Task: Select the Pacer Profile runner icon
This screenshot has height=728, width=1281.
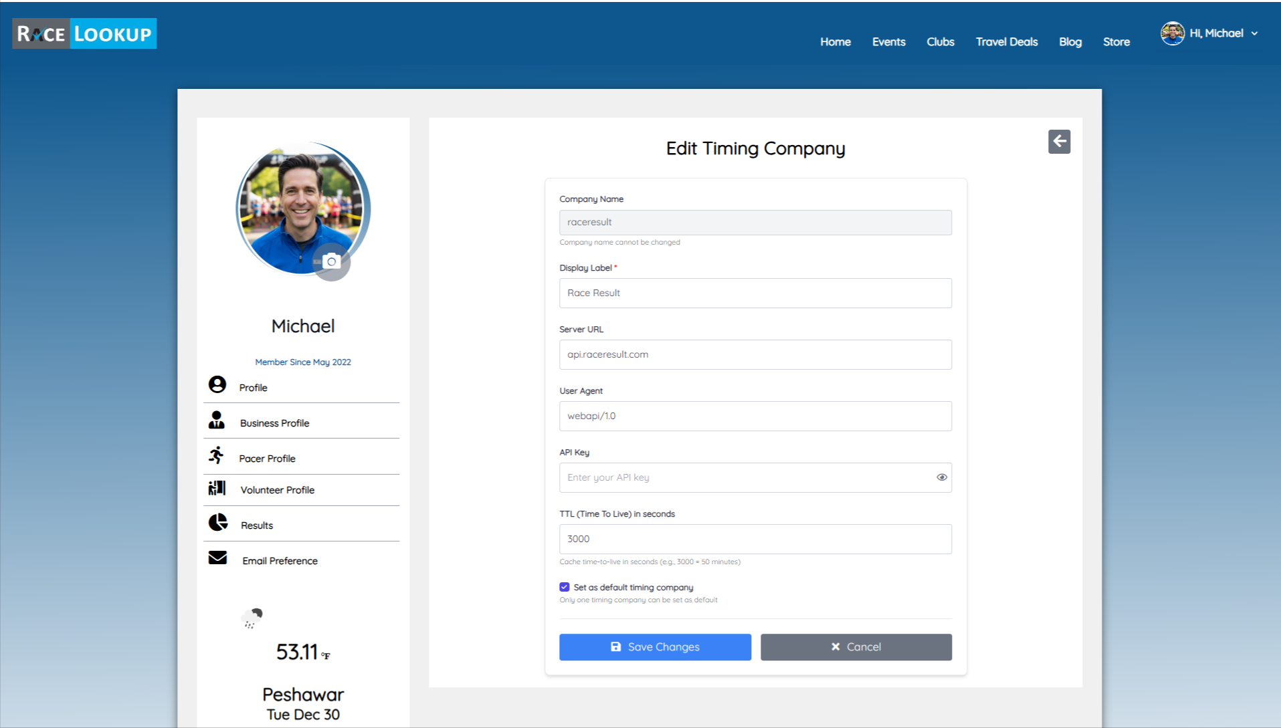Action: click(x=217, y=455)
